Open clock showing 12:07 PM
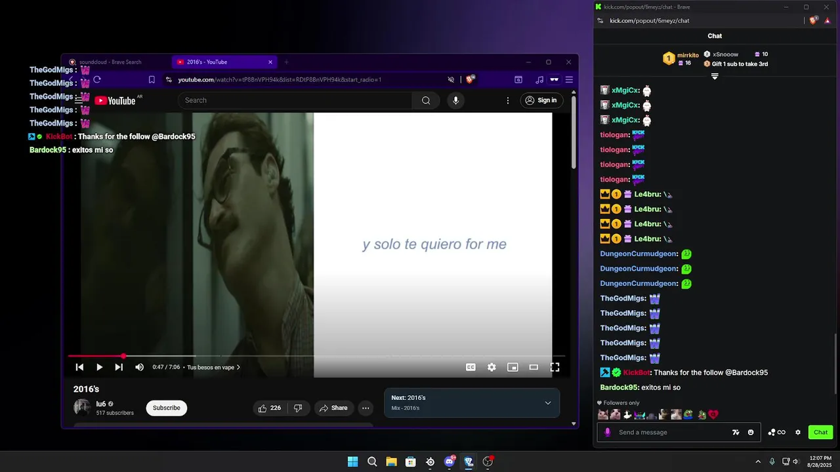This screenshot has width=840, height=472. click(x=820, y=462)
